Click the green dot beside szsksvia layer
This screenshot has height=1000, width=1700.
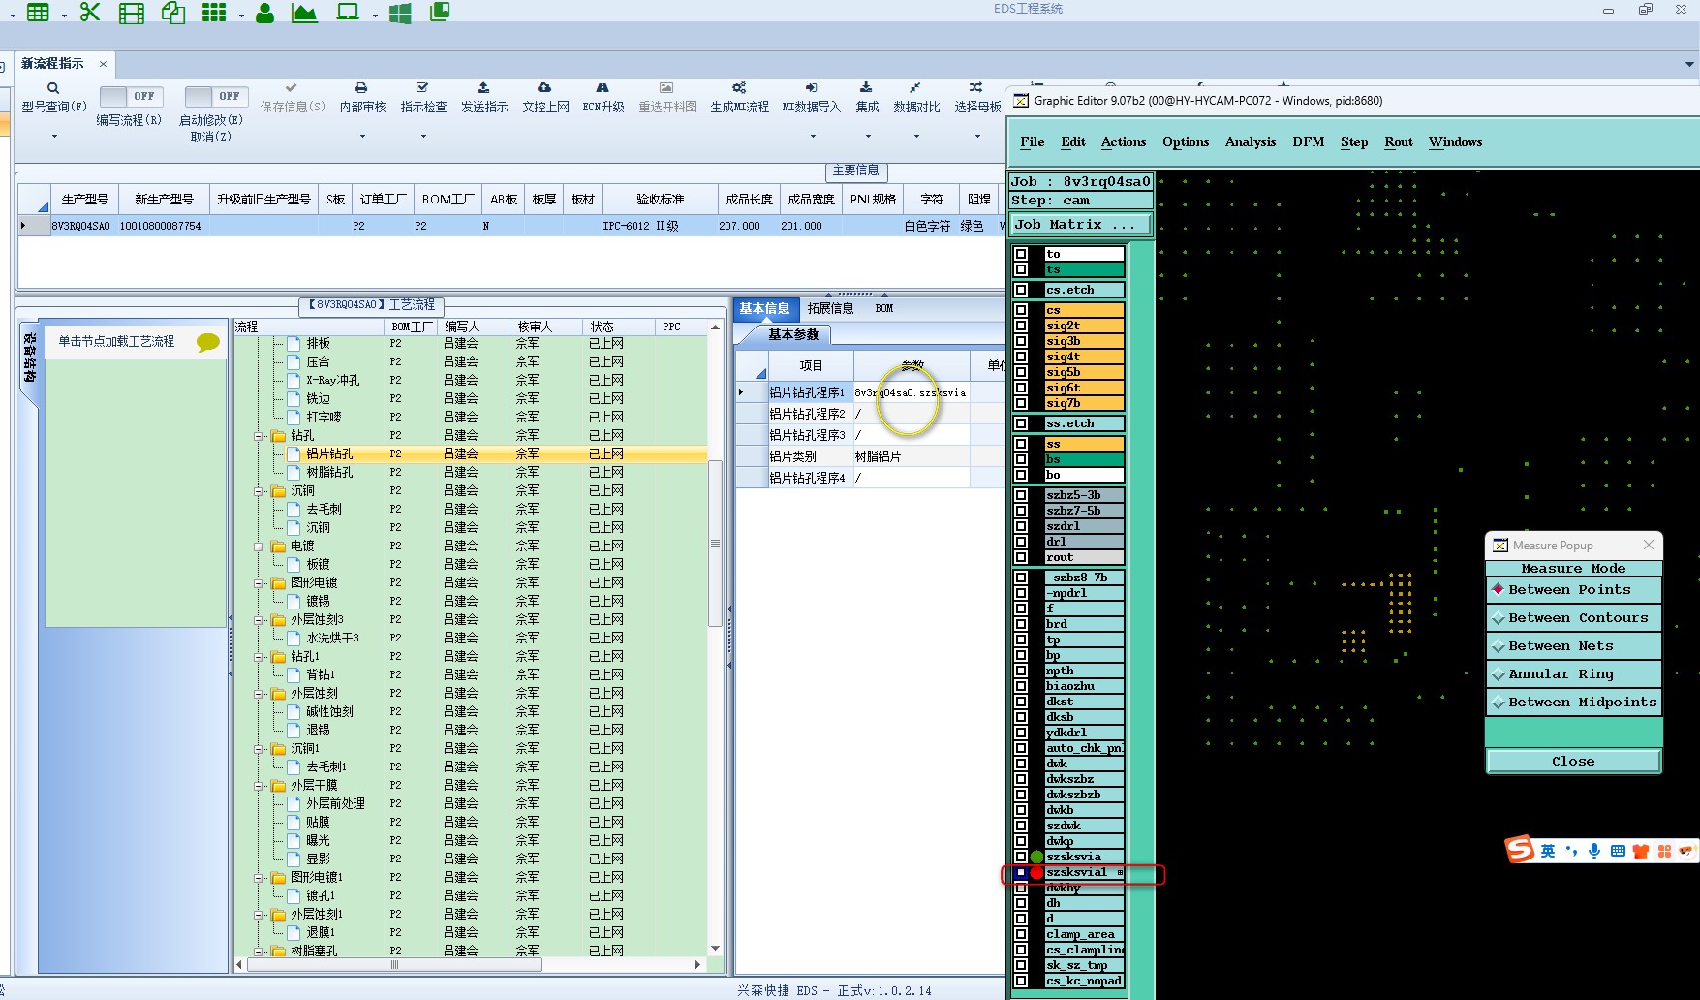tap(1036, 857)
